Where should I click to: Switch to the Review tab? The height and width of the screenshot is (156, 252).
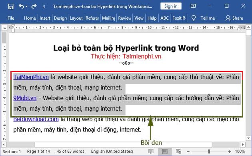click(124, 18)
